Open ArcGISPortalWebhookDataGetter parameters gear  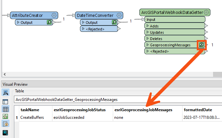(206, 13)
